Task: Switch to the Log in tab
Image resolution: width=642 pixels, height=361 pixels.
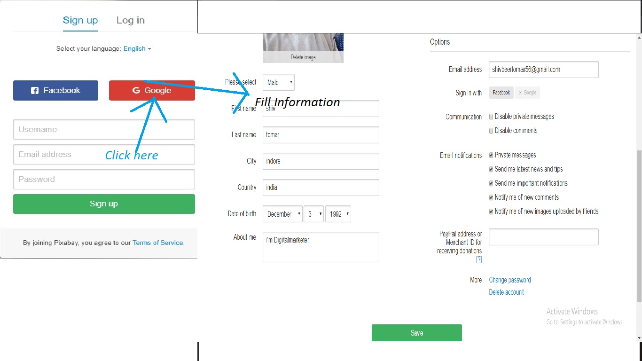Action: pos(130,20)
